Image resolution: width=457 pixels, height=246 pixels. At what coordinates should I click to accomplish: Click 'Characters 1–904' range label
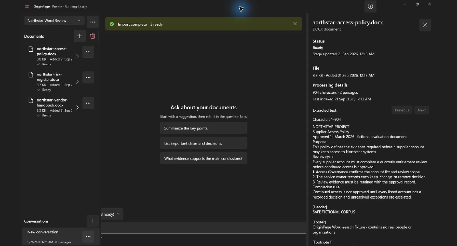click(326, 119)
